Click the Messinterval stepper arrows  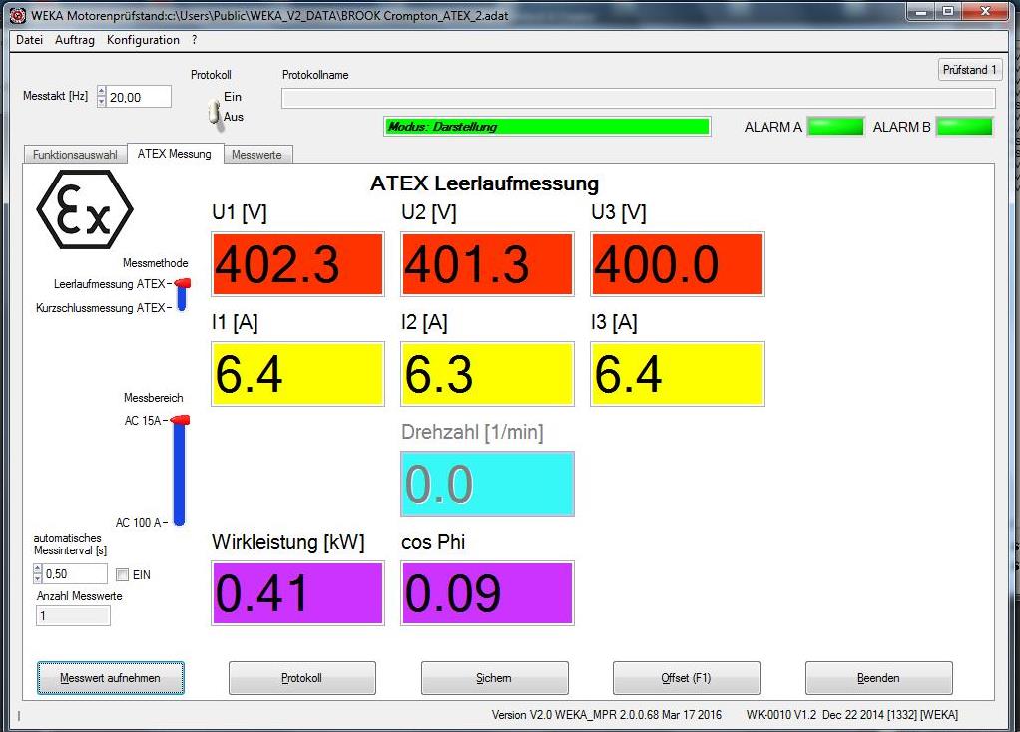38,574
